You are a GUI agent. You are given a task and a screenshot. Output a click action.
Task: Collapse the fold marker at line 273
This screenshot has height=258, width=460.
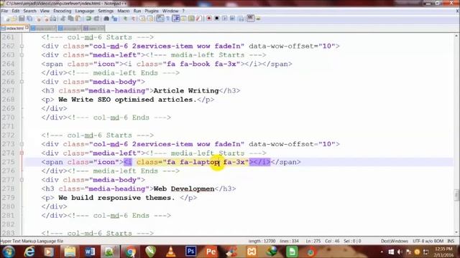click(22, 144)
